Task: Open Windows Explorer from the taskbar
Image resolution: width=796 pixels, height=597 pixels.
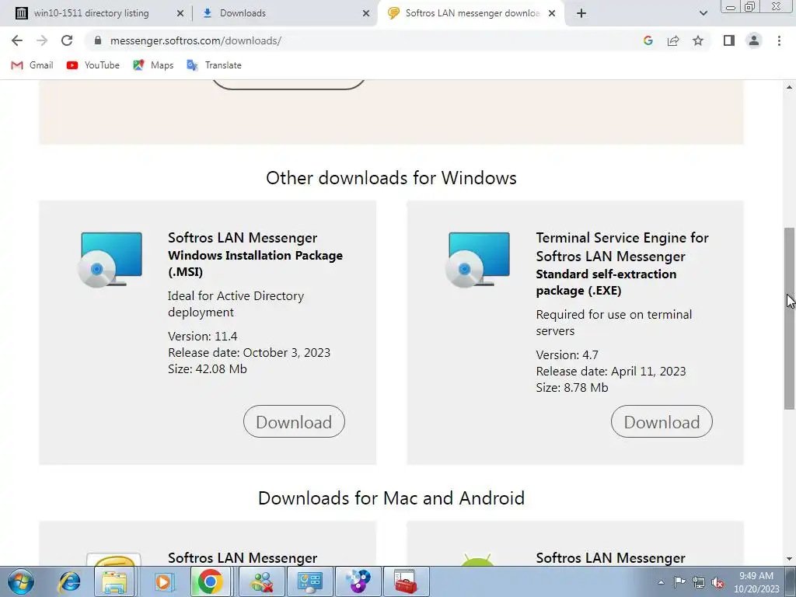Action: (x=115, y=581)
